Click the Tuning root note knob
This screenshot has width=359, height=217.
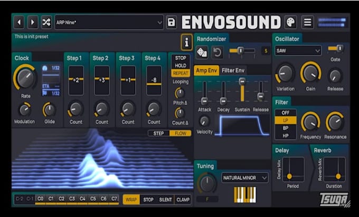(x=207, y=183)
